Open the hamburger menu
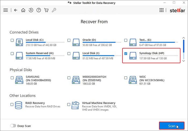Image resolution: width=188 pixels, height=131 pixels. tap(6, 10)
